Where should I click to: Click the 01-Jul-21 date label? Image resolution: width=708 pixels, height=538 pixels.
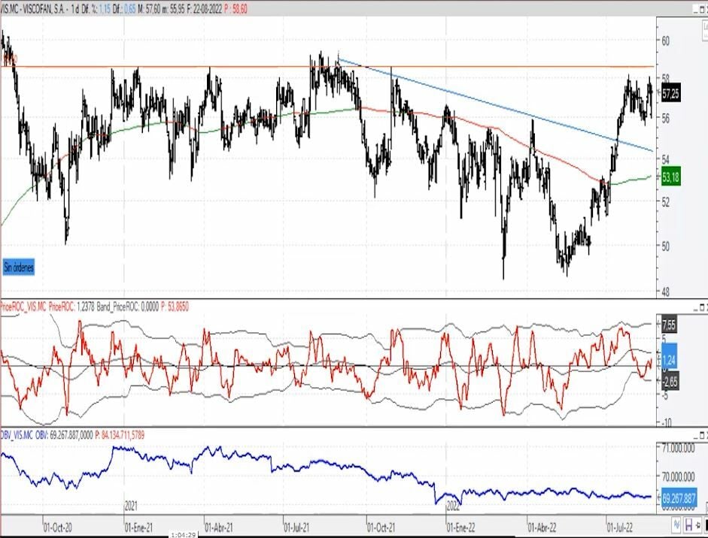click(x=296, y=528)
